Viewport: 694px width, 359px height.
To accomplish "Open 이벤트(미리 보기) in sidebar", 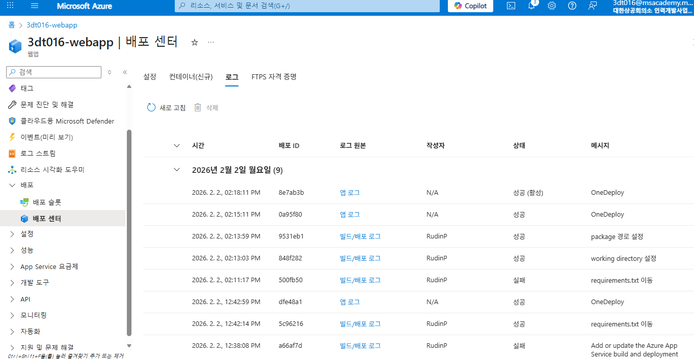I will coord(46,137).
